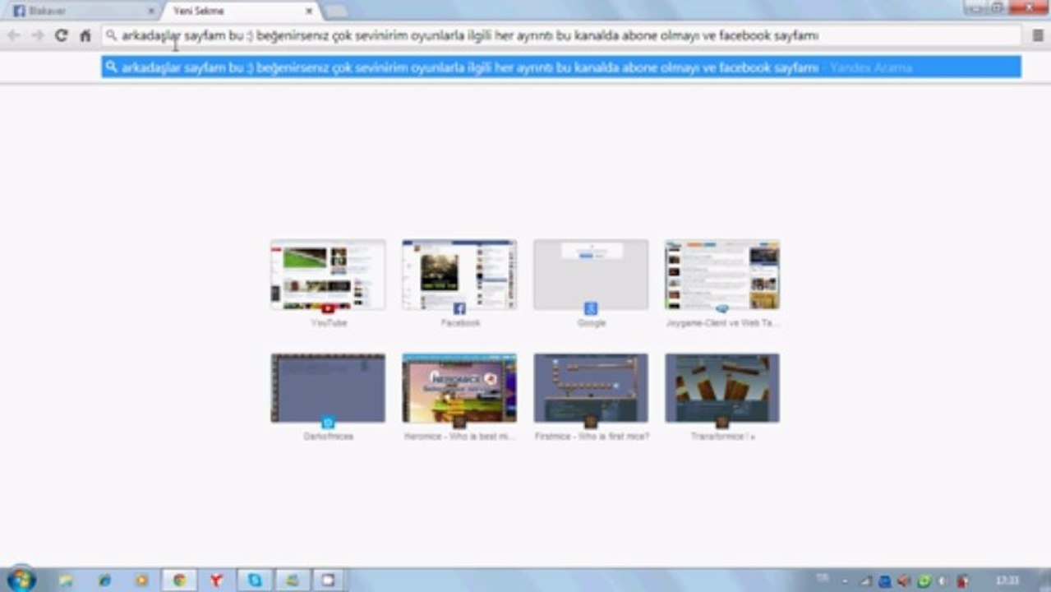Viewport: 1051px width, 592px height.
Task: Go to the home page via house icon
Action: click(85, 35)
